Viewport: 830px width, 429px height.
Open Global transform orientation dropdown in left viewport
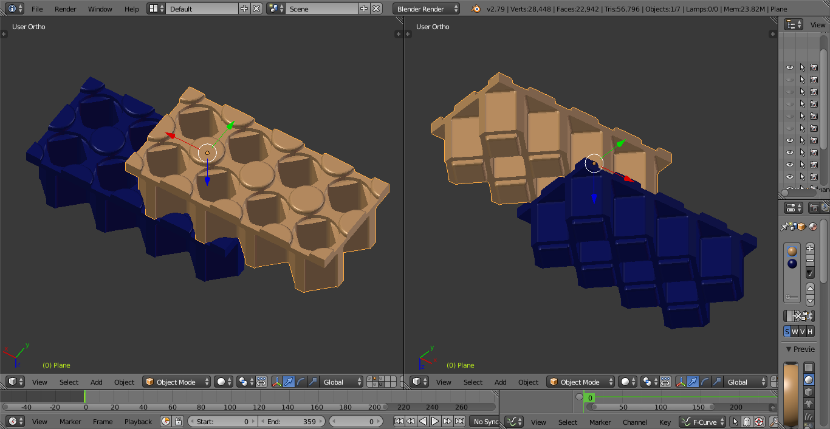pyautogui.click(x=341, y=382)
